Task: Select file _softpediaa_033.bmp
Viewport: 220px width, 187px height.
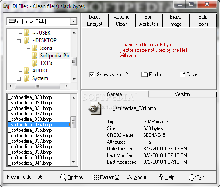Action: click(39, 119)
